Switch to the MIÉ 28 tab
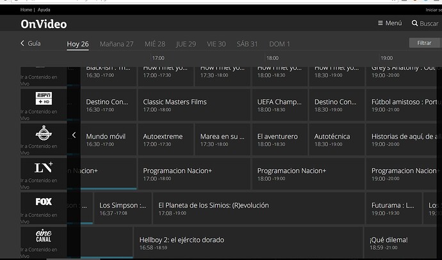 tap(155, 44)
